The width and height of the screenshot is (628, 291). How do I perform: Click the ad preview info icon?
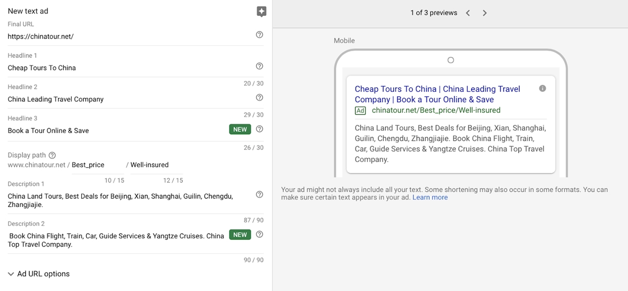tap(542, 89)
